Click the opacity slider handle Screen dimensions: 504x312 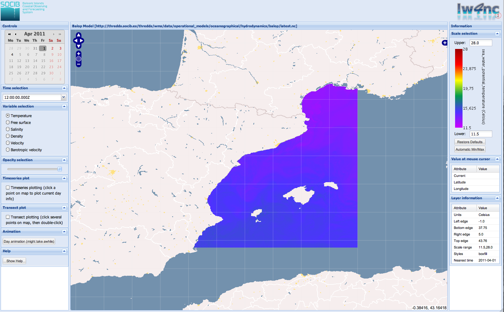click(60, 169)
